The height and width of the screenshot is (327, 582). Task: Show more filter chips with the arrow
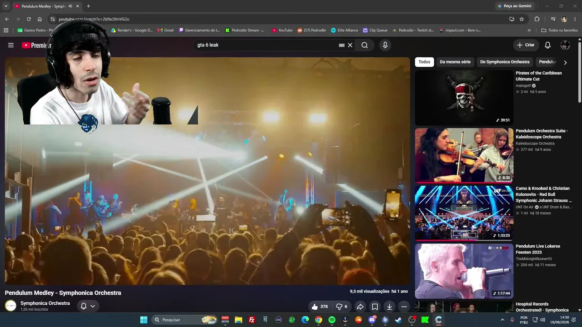(565, 62)
